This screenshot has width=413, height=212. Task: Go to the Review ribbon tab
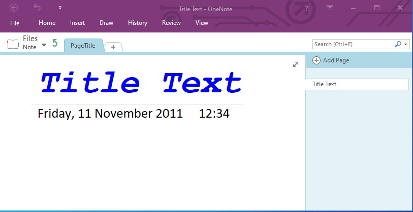point(171,23)
